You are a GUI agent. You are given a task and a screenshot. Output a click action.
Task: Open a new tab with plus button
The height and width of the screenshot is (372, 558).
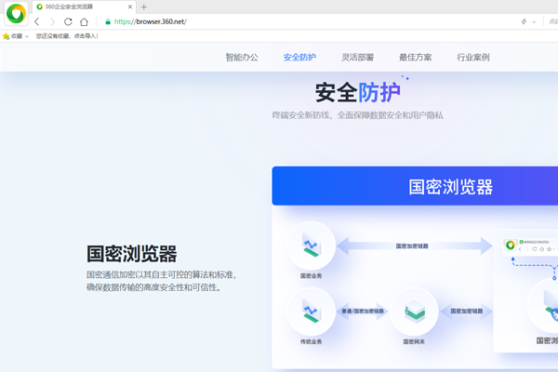tap(144, 7)
